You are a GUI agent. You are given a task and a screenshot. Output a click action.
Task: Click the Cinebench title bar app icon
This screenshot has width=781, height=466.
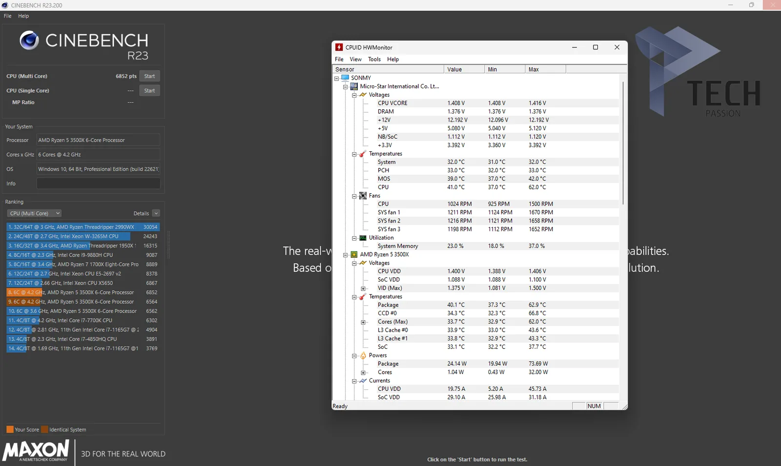(5, 5)
